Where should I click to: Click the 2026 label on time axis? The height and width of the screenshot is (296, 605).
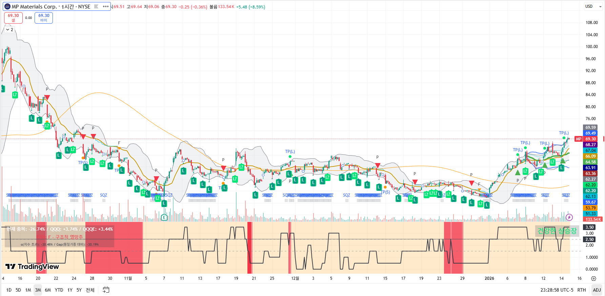point(489,278)
